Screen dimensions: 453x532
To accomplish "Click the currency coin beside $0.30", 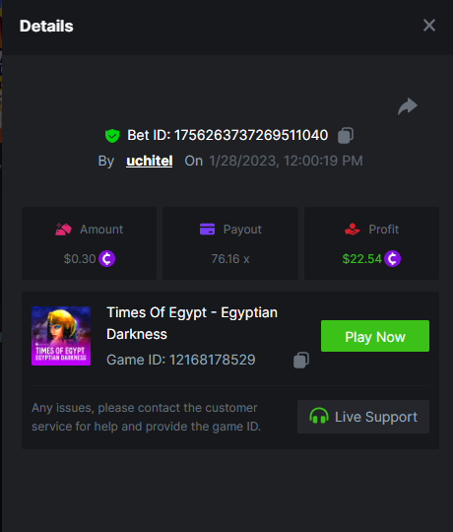I will pyautogui.click(x=106, y=259).
